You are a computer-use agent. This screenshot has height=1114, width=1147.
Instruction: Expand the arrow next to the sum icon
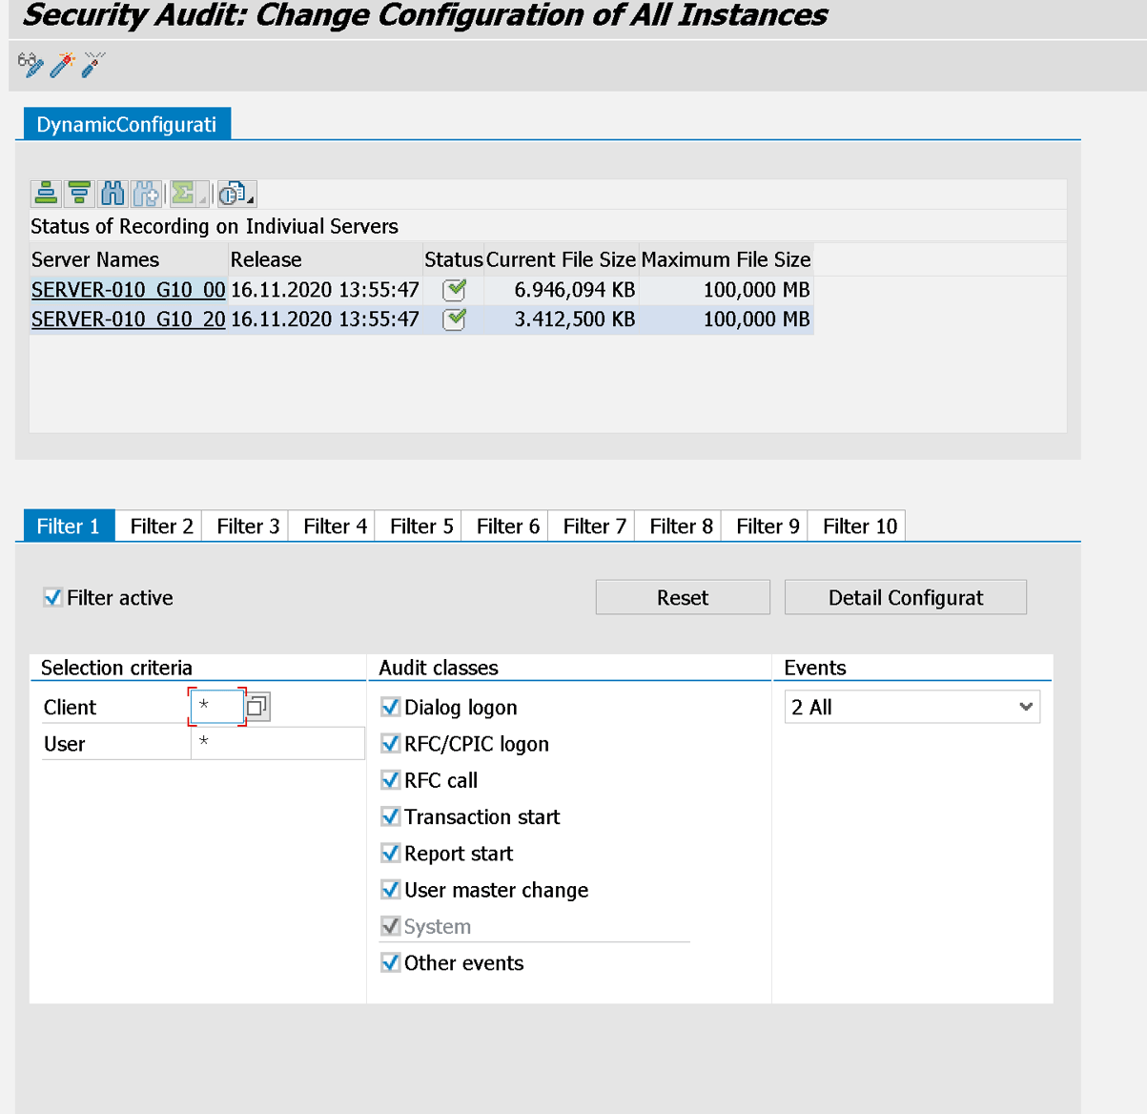(200, 200)
